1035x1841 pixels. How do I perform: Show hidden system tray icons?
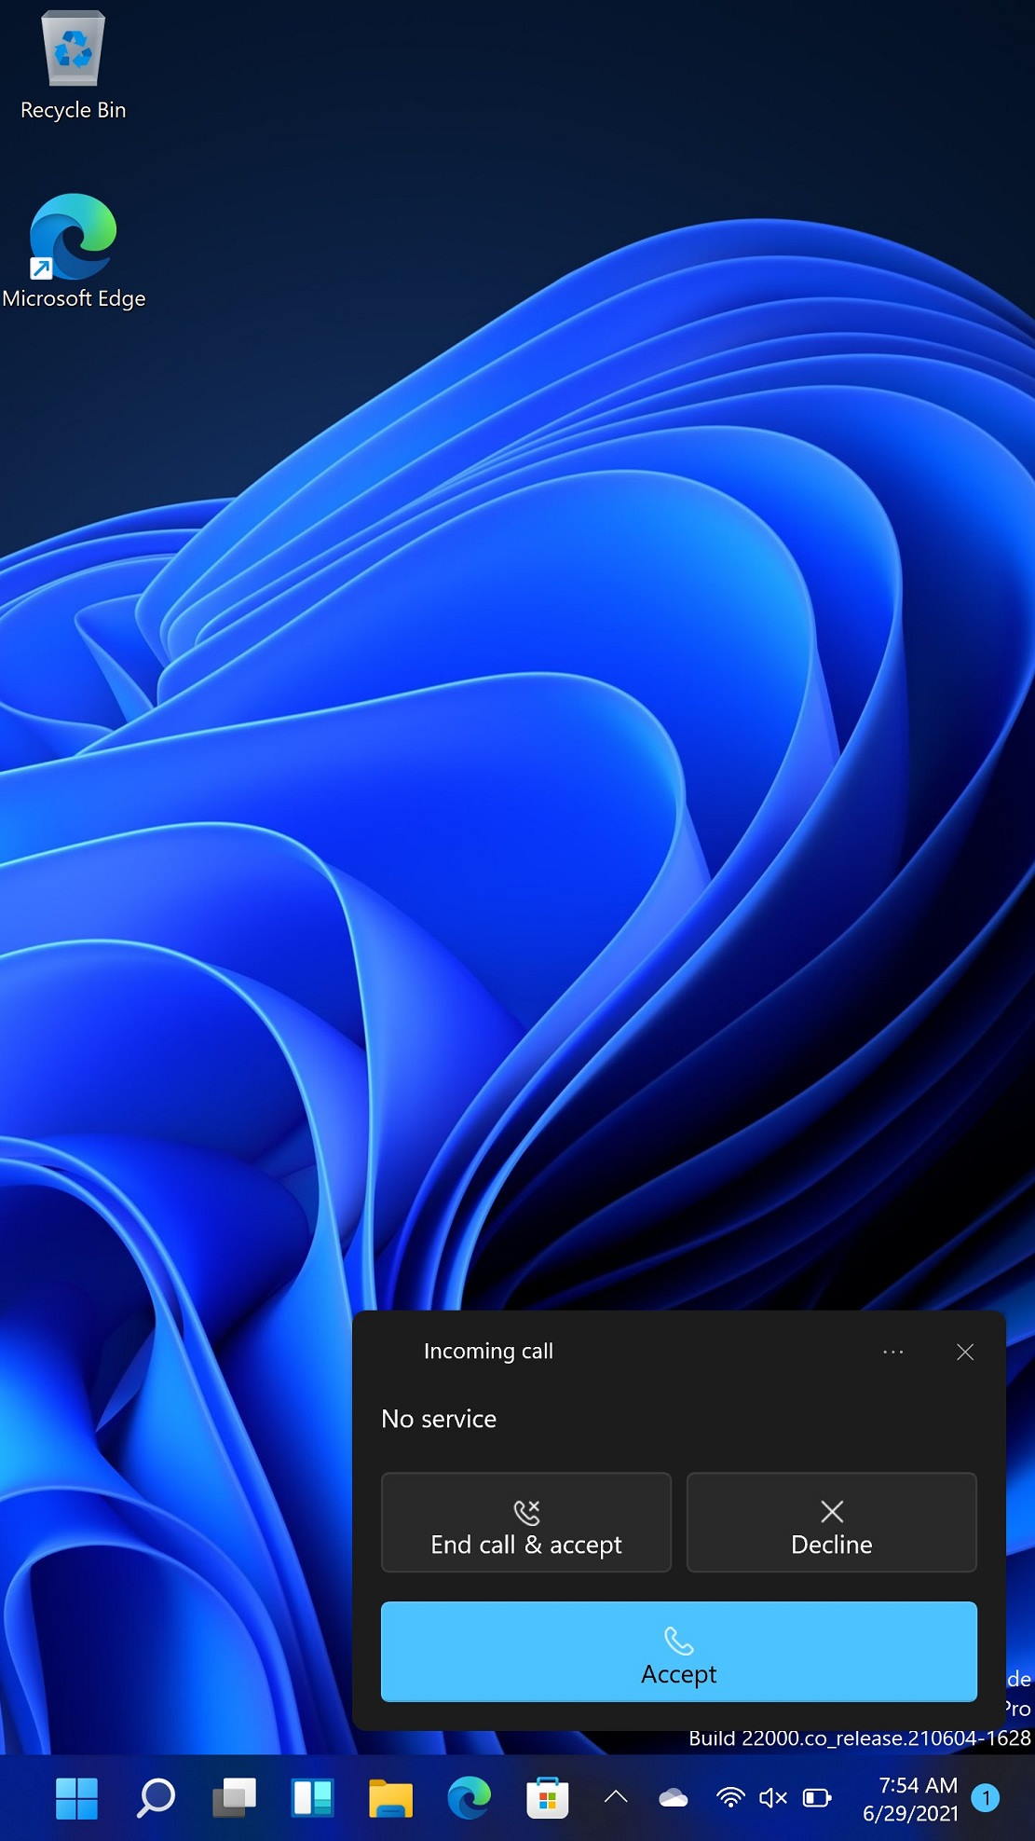pos(616,1797)
